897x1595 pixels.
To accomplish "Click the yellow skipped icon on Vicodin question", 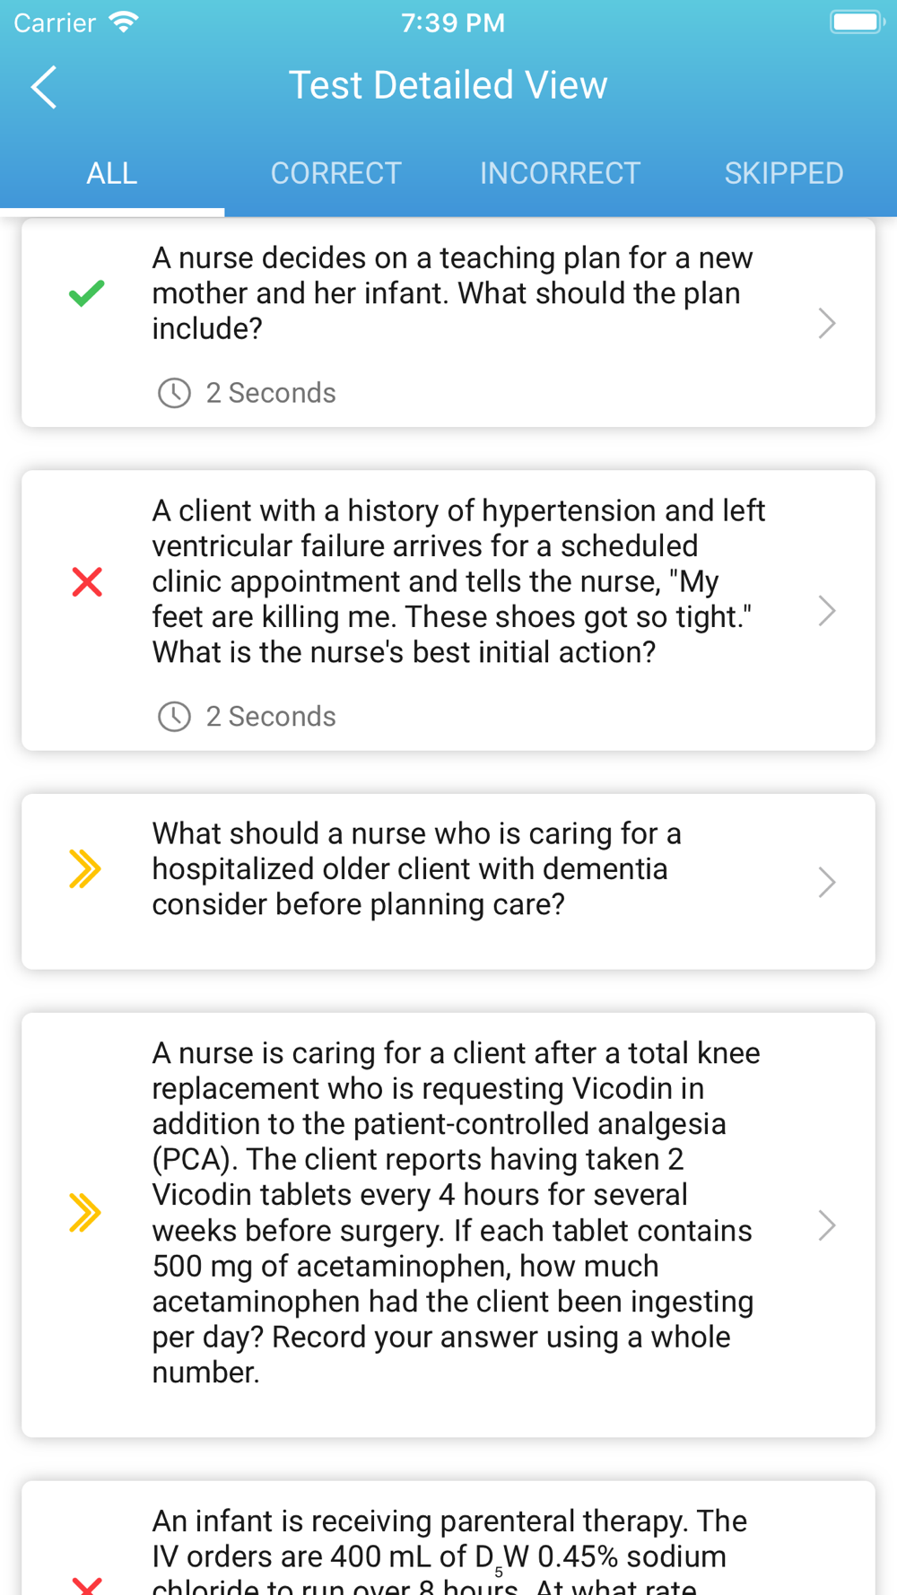I will (x=85, y=1213).
